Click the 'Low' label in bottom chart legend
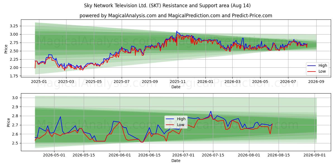 click(181, 125)
